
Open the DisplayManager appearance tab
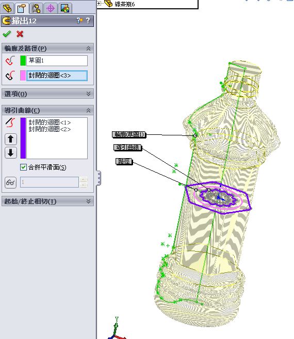(65, 8)
